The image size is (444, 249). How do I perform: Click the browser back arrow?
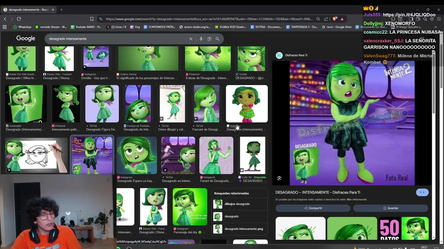point(5,19)
